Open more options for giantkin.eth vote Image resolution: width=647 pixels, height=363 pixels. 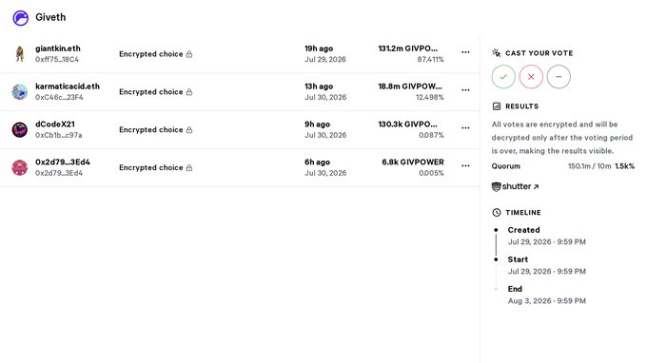tap(465, 52)
